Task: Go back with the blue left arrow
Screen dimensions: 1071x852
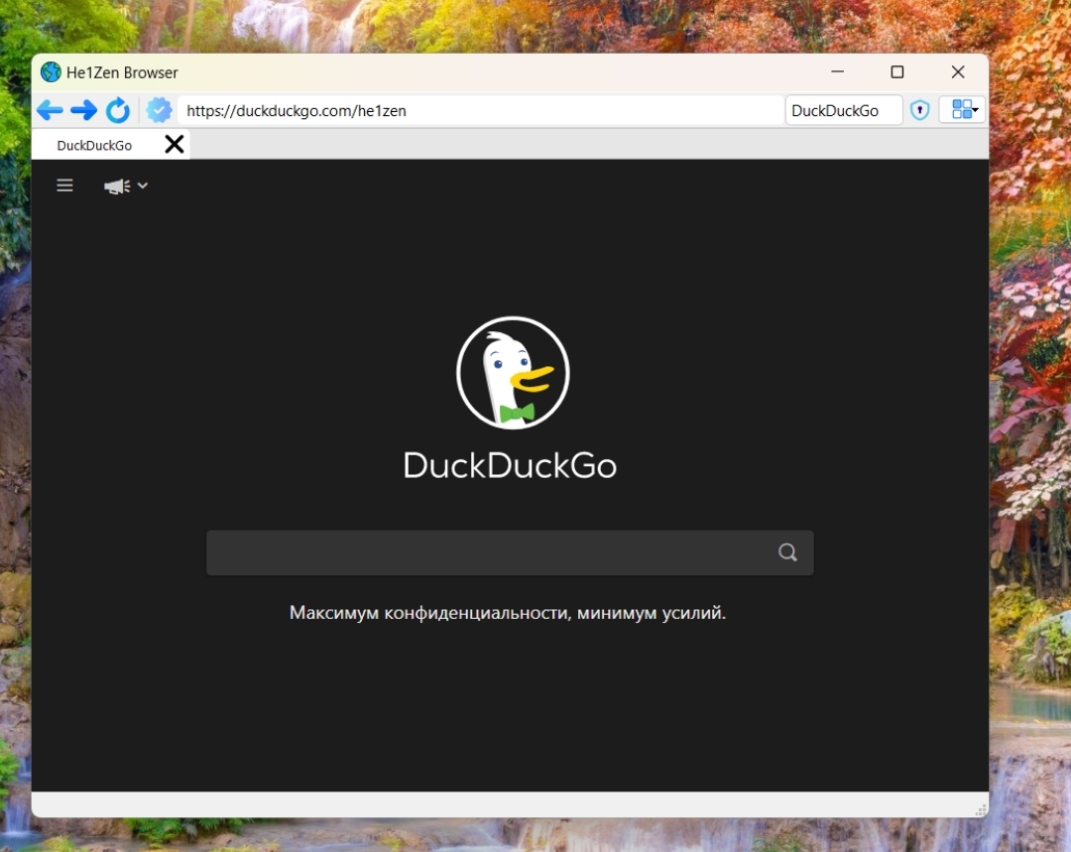Action: pos(50,110)
